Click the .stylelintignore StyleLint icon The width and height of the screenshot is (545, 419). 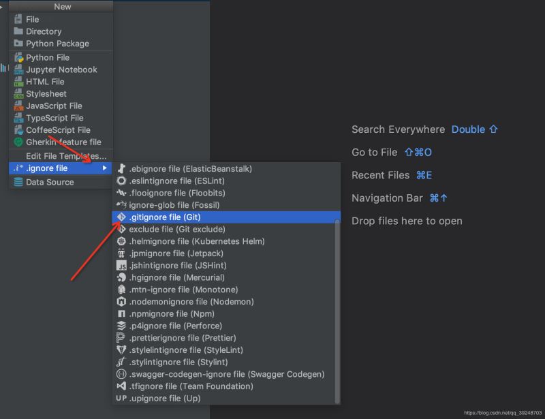point(121,350)
